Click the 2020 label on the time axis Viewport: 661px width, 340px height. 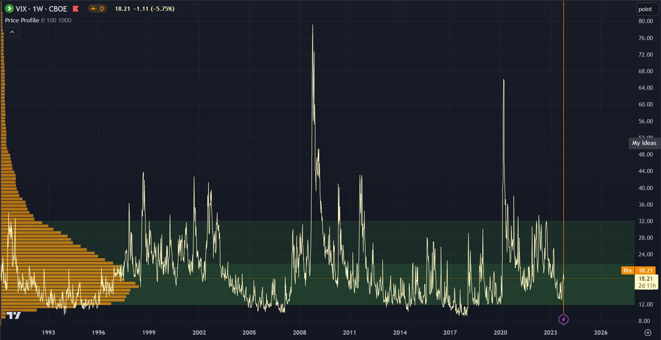tap(501, 333)
